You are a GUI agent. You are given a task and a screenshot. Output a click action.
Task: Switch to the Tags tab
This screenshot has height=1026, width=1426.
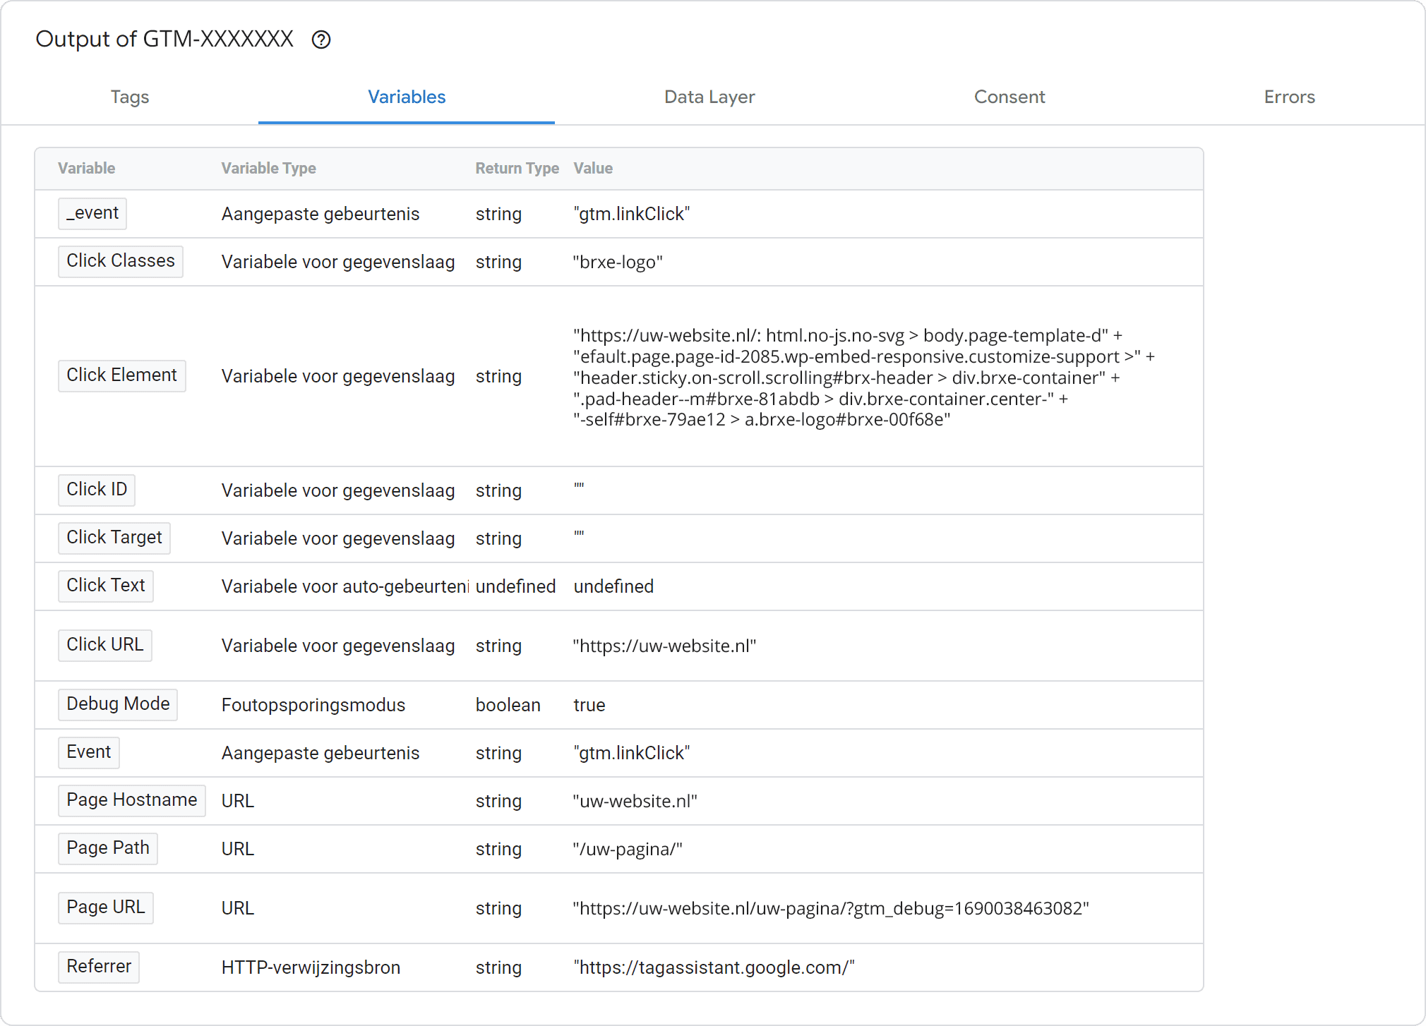[x=130, y=97]
